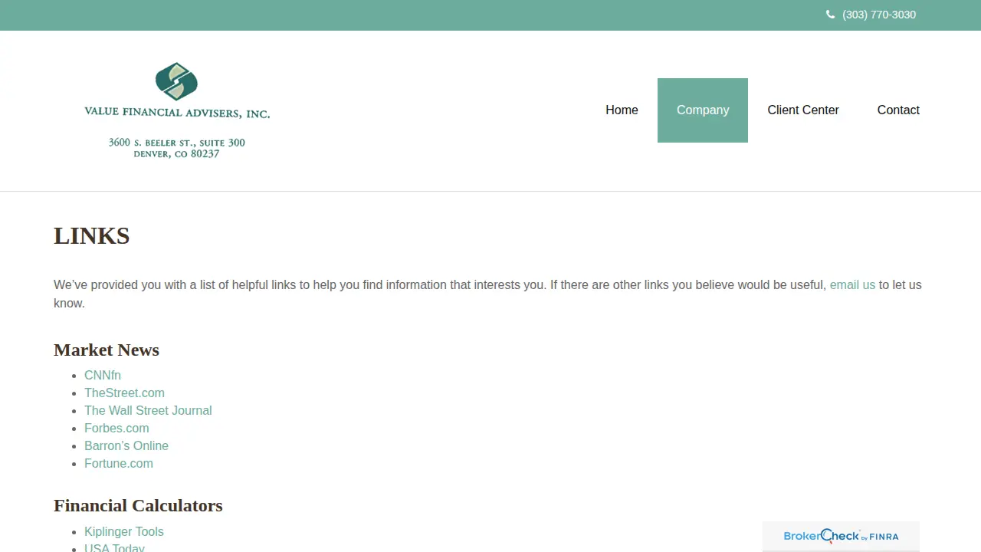Open the Forbes.com link

coord(116,428)
